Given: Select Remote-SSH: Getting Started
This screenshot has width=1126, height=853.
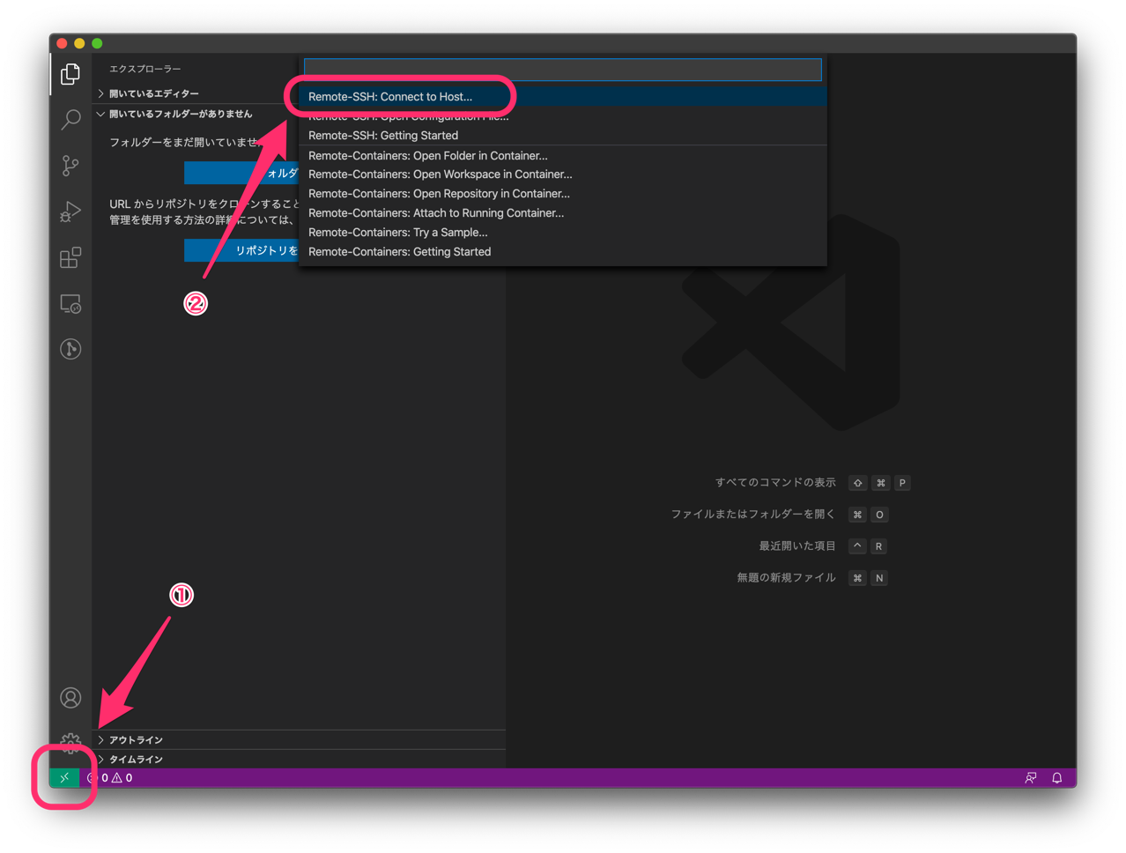Looking at the screenshot, I should pos(563,136).
